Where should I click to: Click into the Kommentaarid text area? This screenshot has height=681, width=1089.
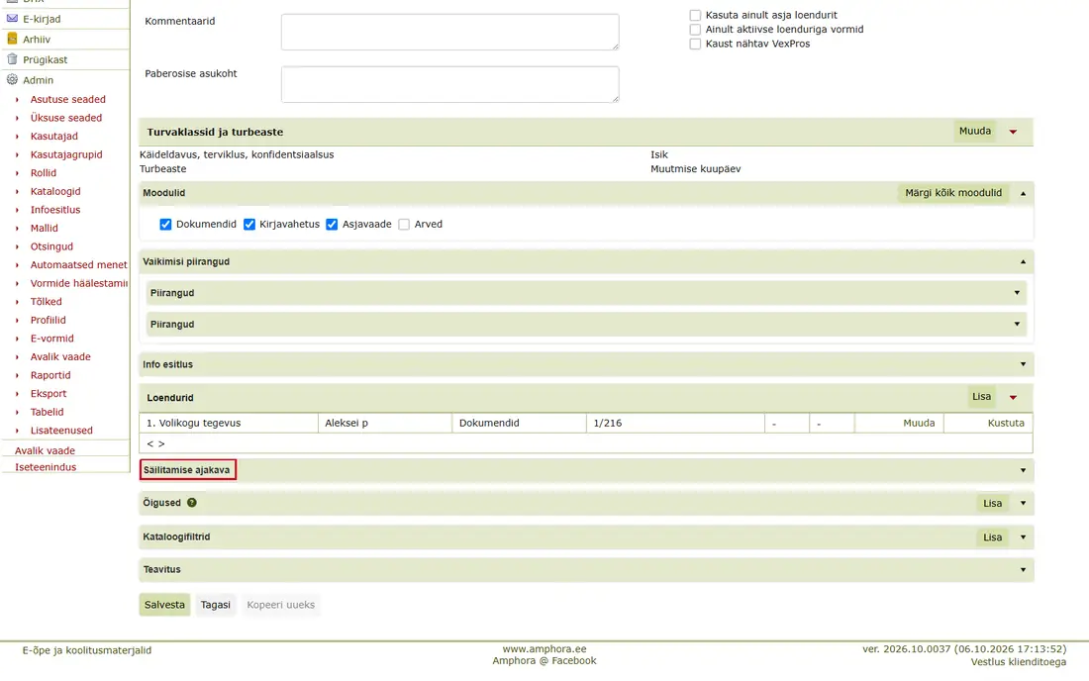(x=450, y=32)
